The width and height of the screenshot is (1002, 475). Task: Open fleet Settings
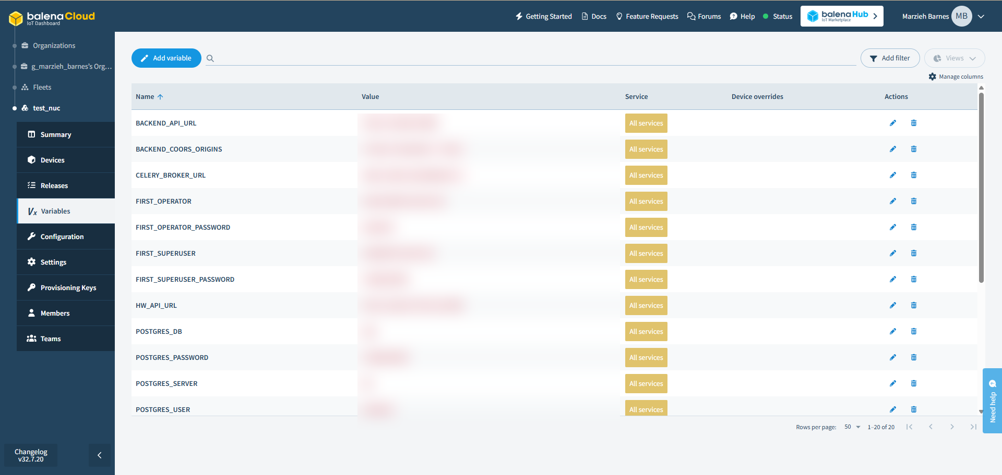66,262
